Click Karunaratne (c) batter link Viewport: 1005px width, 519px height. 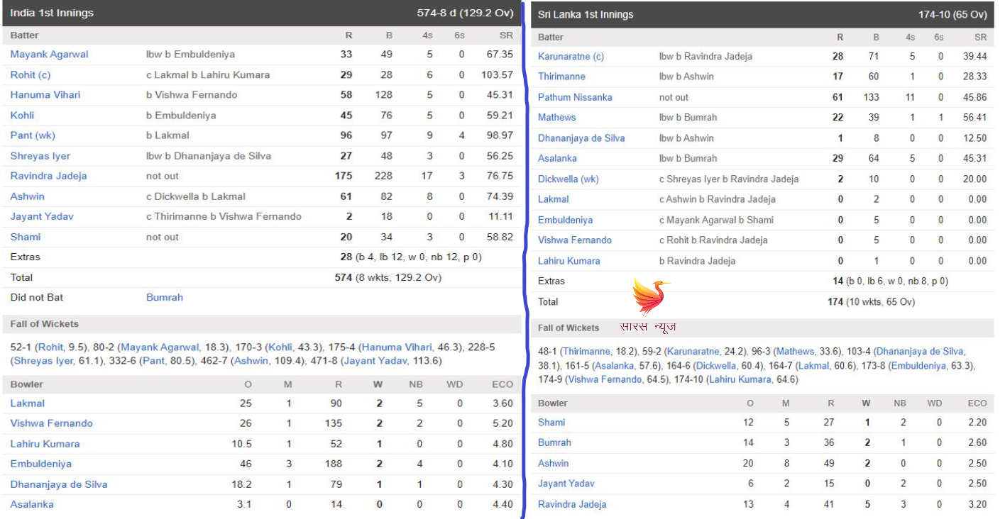[571, 57]
